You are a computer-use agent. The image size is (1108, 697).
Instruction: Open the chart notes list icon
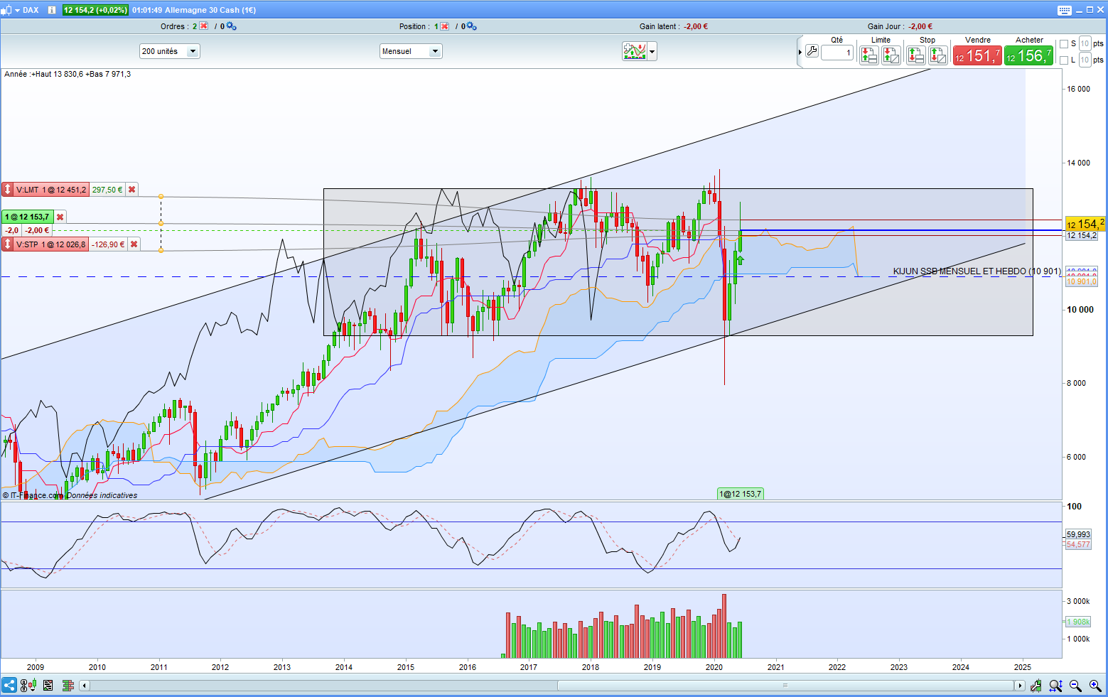click(48, 686)
